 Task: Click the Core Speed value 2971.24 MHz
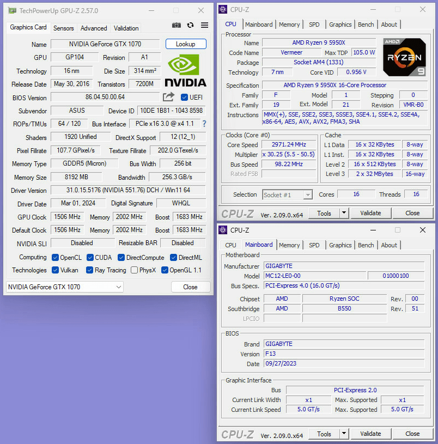click(x=289, y=144)
